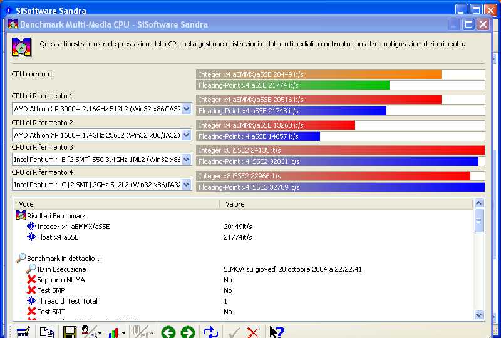Click the Floating-Point iSSE2 32709 it/s bar
Image resolution: width=501 pixels, height=338 pixels.
tap(340, 187)
